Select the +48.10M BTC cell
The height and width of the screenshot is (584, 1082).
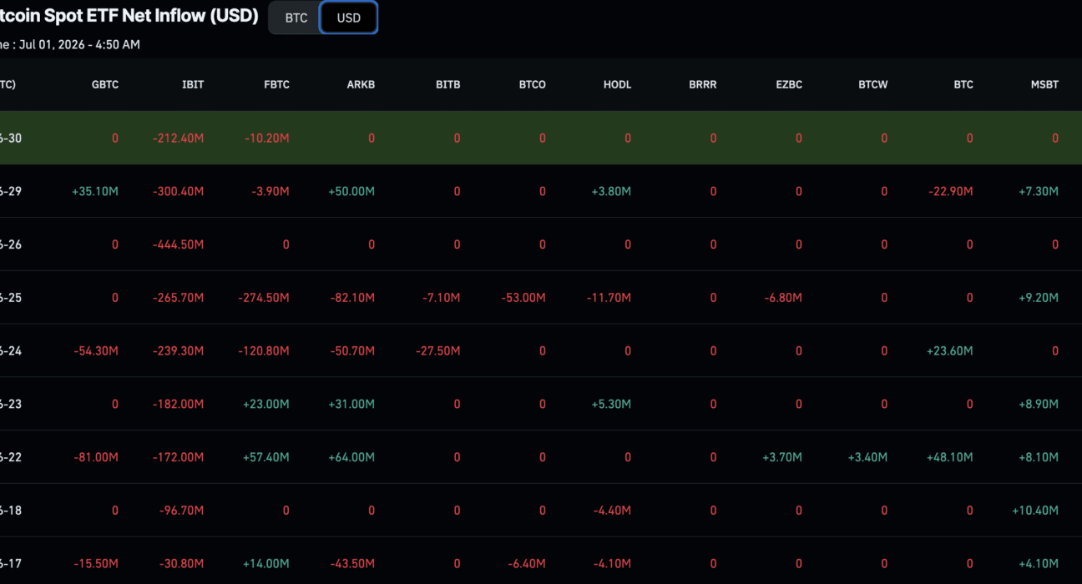pyautogui.click(x=950, y=457)
